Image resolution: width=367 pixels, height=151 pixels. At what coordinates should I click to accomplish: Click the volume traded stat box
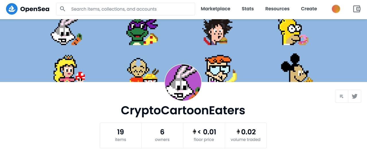pos(245,135)
